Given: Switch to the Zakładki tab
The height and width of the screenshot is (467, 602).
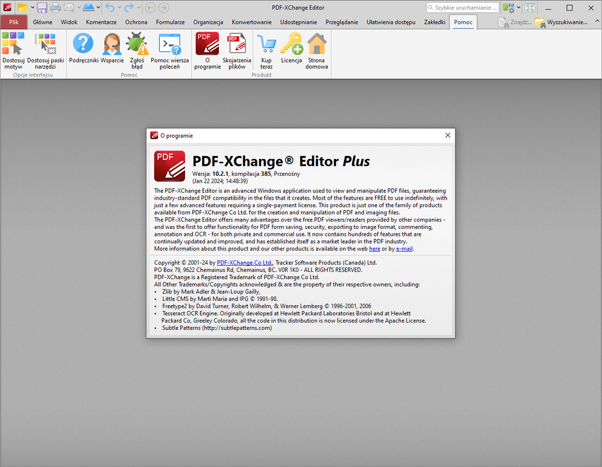Looking at the screenshot, I should coord(434,22).
